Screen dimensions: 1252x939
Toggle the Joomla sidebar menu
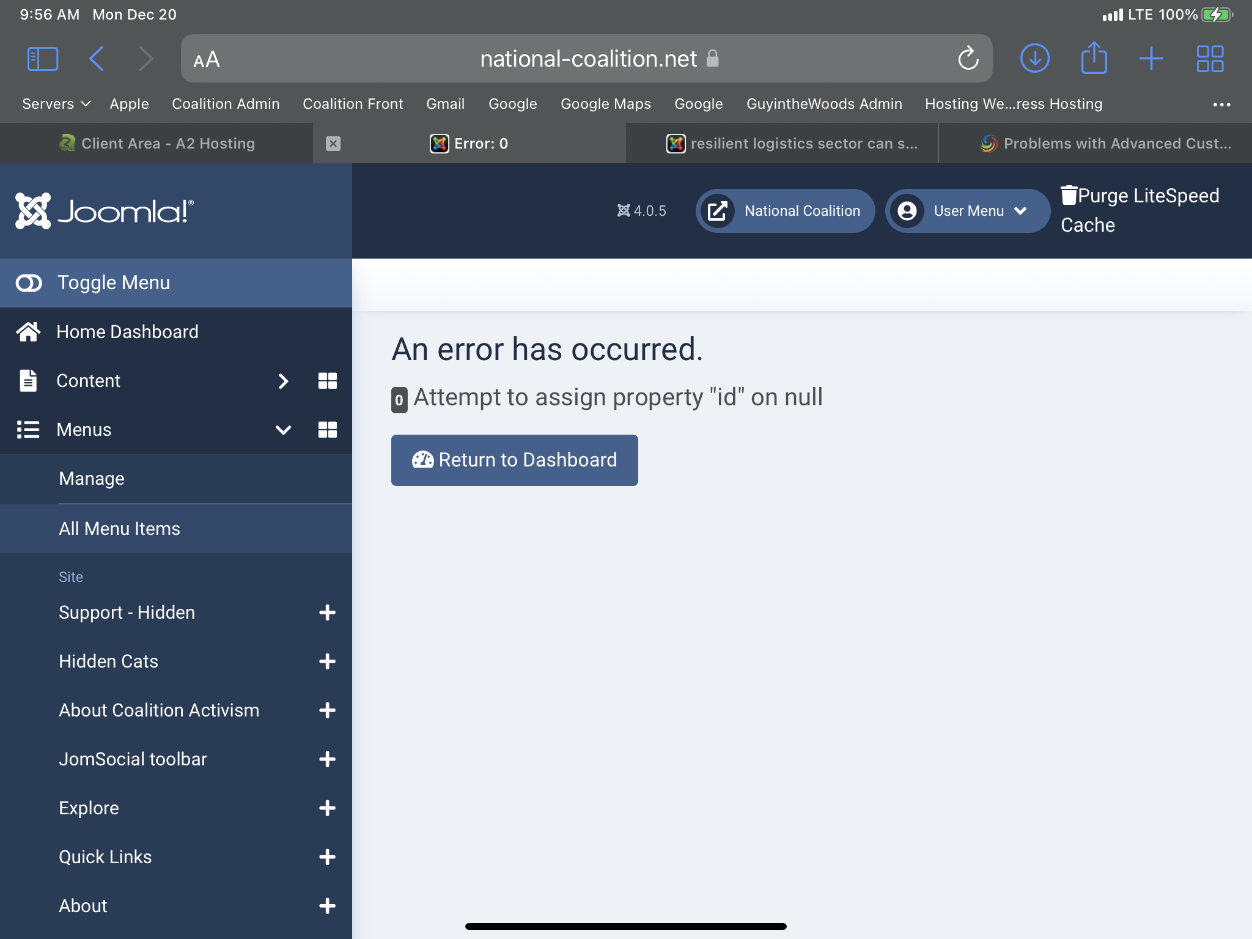tap(114, 282)
